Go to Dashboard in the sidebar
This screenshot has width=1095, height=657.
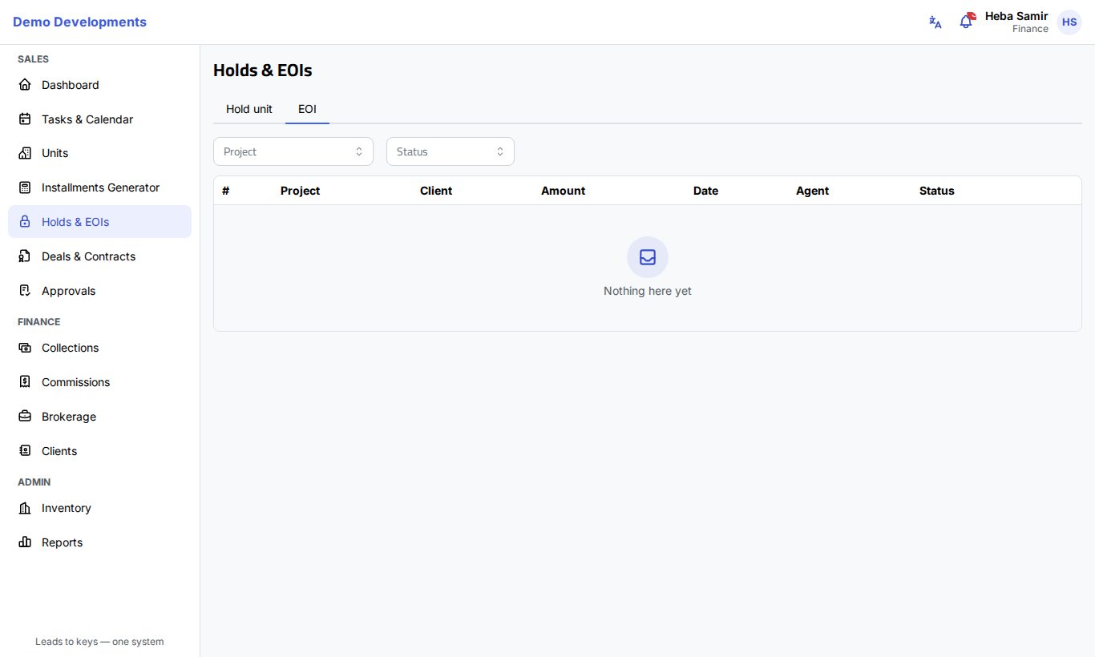[x=99, y=85]
